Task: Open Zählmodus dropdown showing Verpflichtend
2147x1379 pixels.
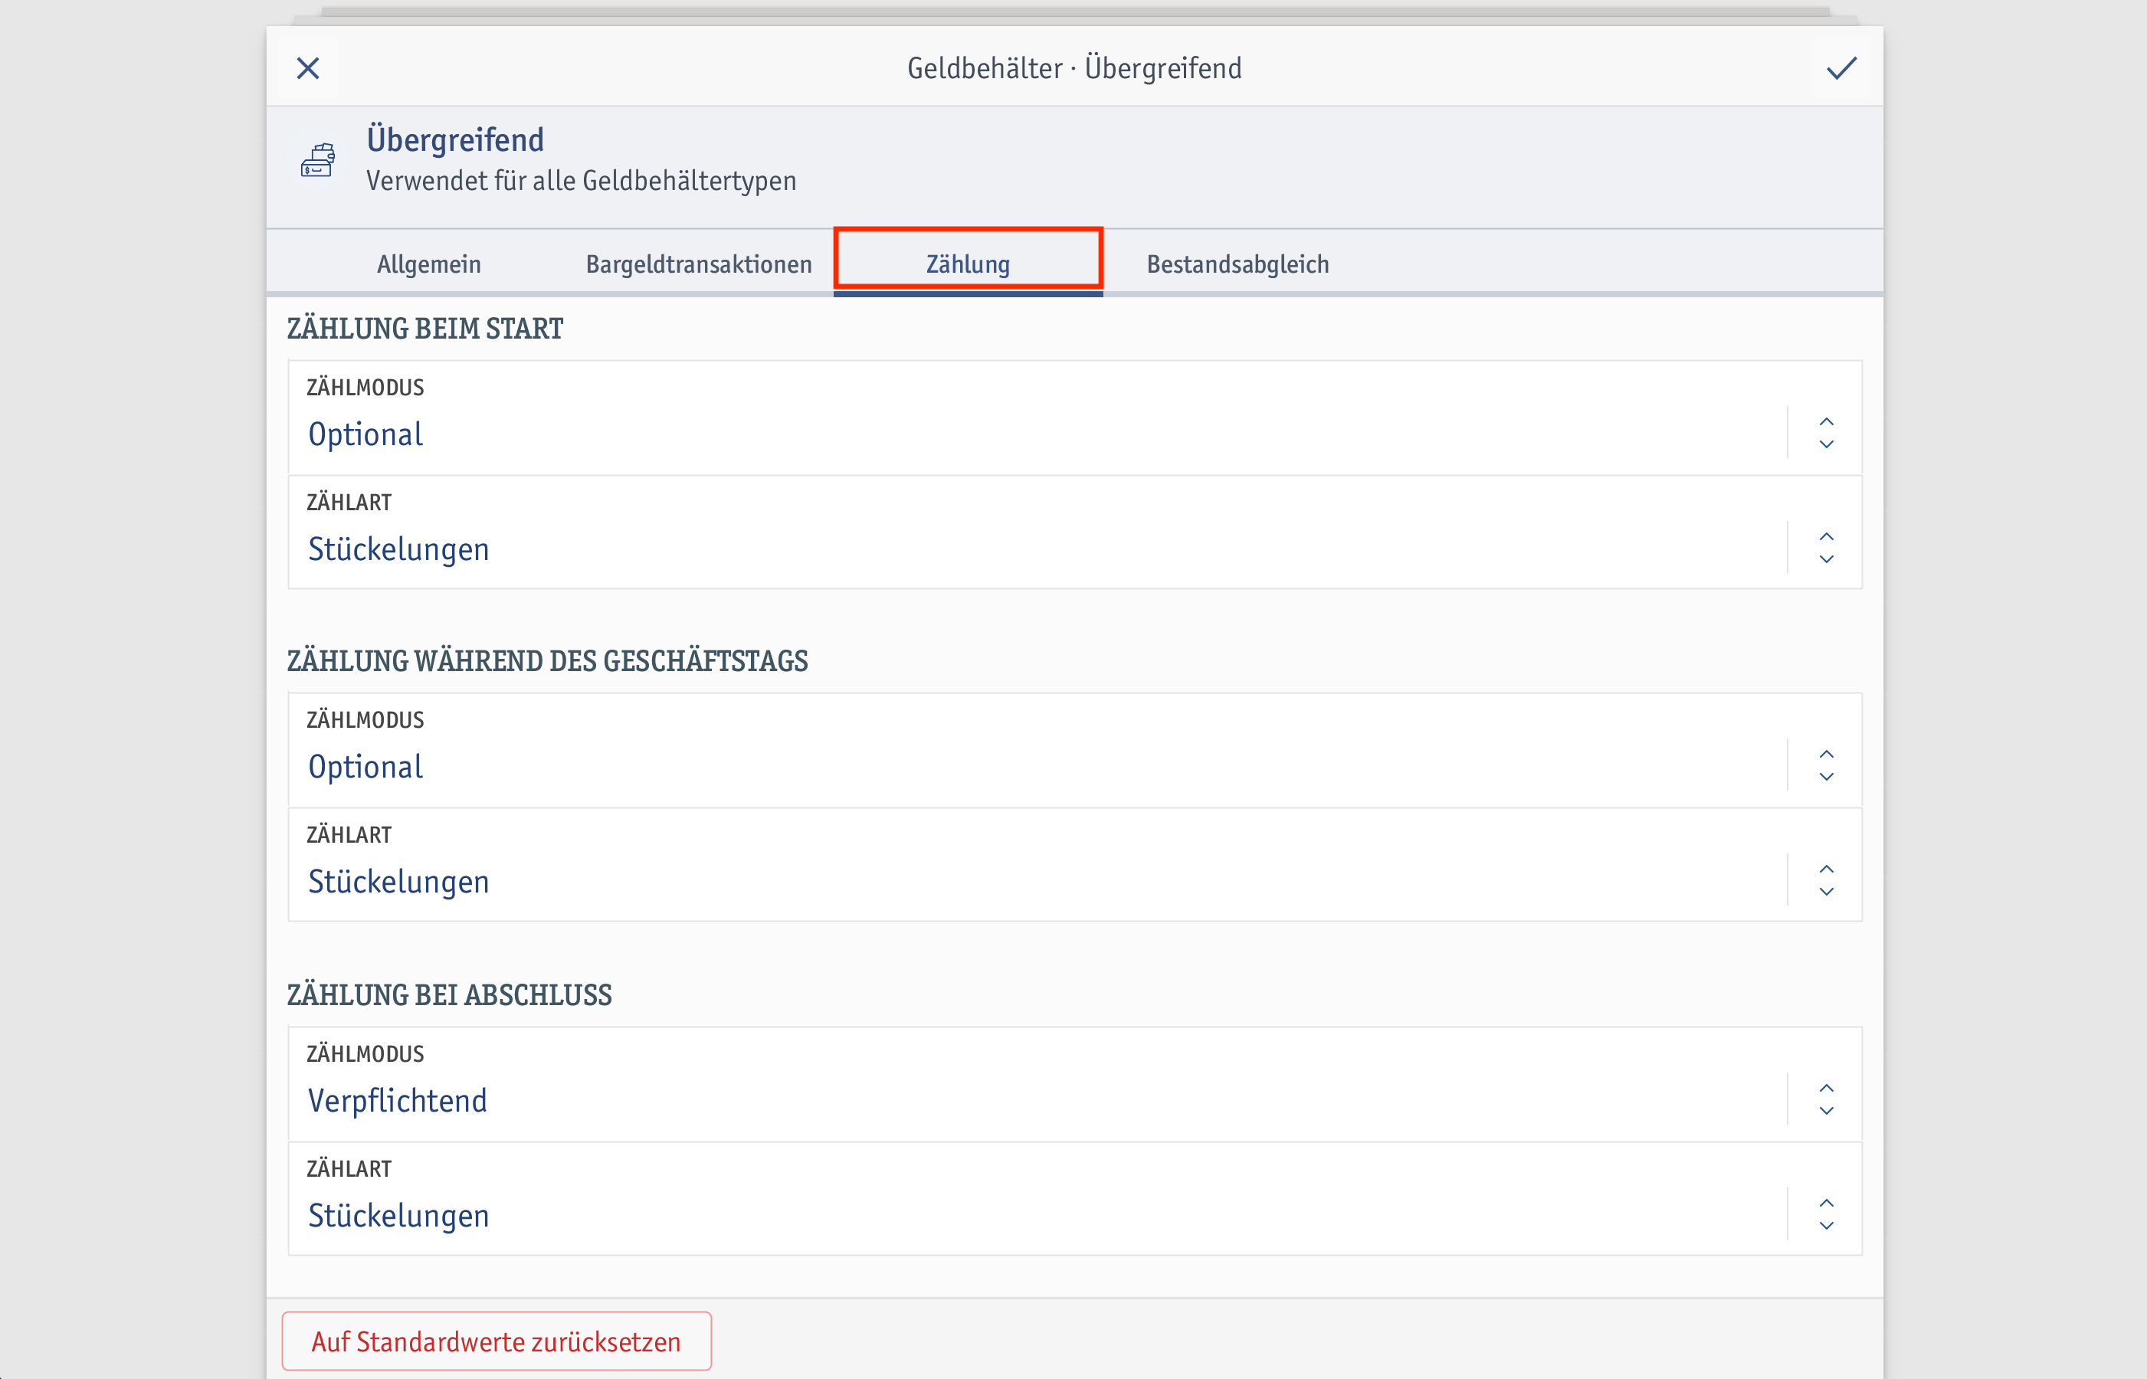Action: [1074, 1084]
